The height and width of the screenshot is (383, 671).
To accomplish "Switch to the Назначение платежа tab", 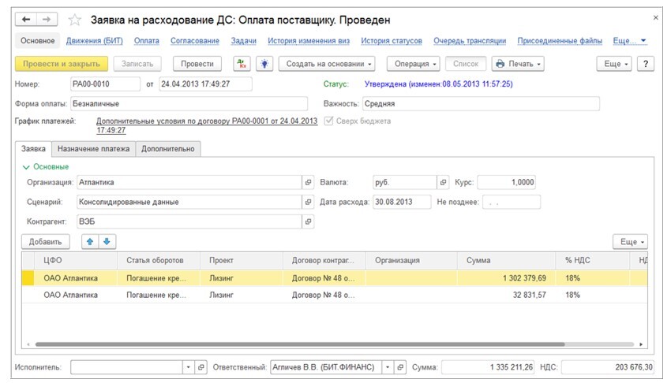I will tap(93, 149).
